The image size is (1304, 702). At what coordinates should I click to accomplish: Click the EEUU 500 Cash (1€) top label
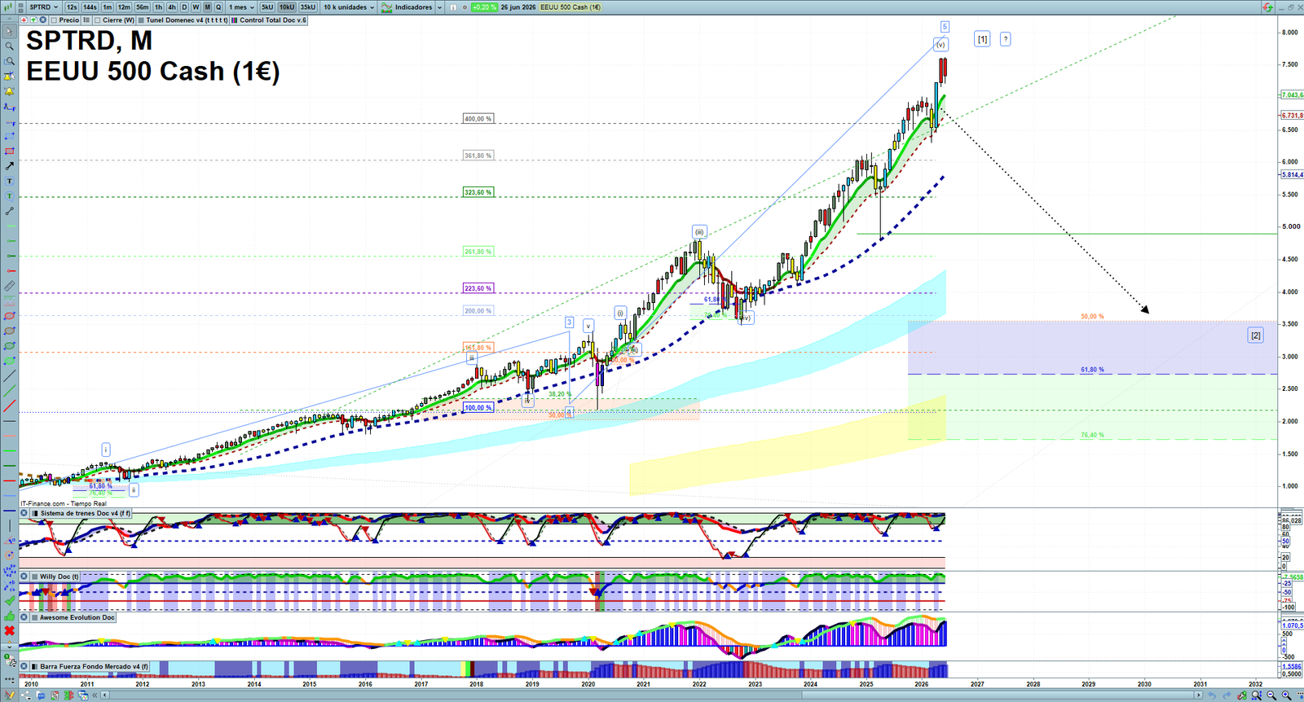point(570,7)
